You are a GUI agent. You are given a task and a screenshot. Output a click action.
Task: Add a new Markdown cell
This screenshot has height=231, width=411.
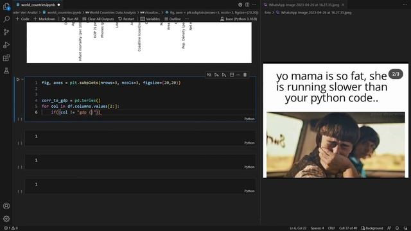[x=44, y=19]
